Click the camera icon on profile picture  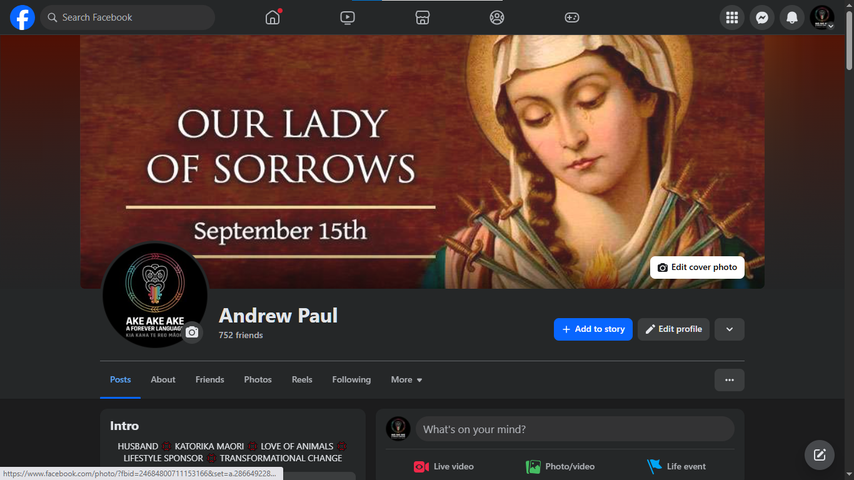[192, 332]
